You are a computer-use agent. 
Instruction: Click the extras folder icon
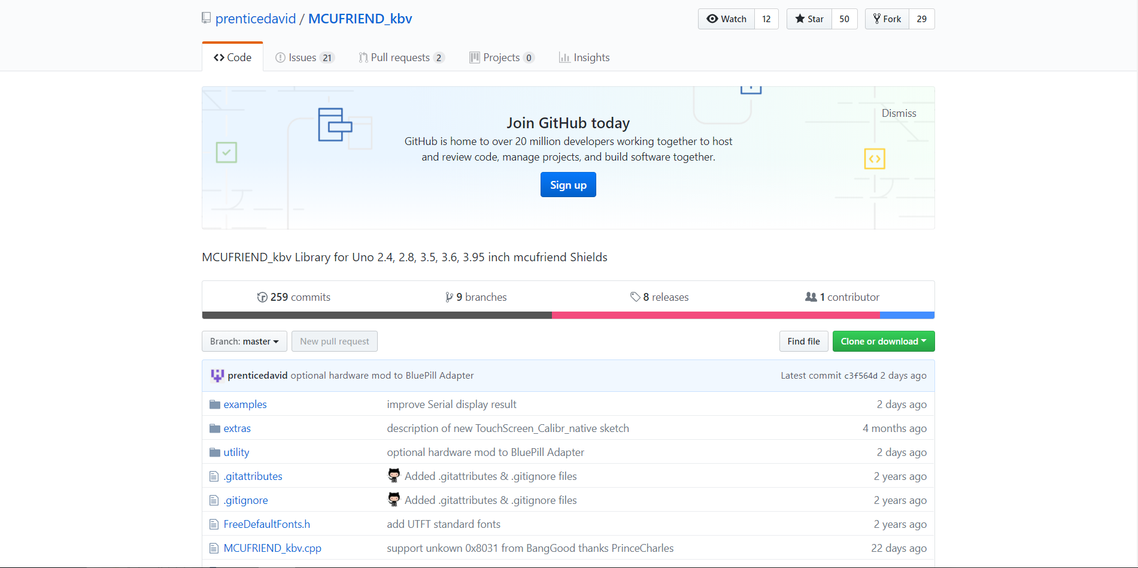215,428
